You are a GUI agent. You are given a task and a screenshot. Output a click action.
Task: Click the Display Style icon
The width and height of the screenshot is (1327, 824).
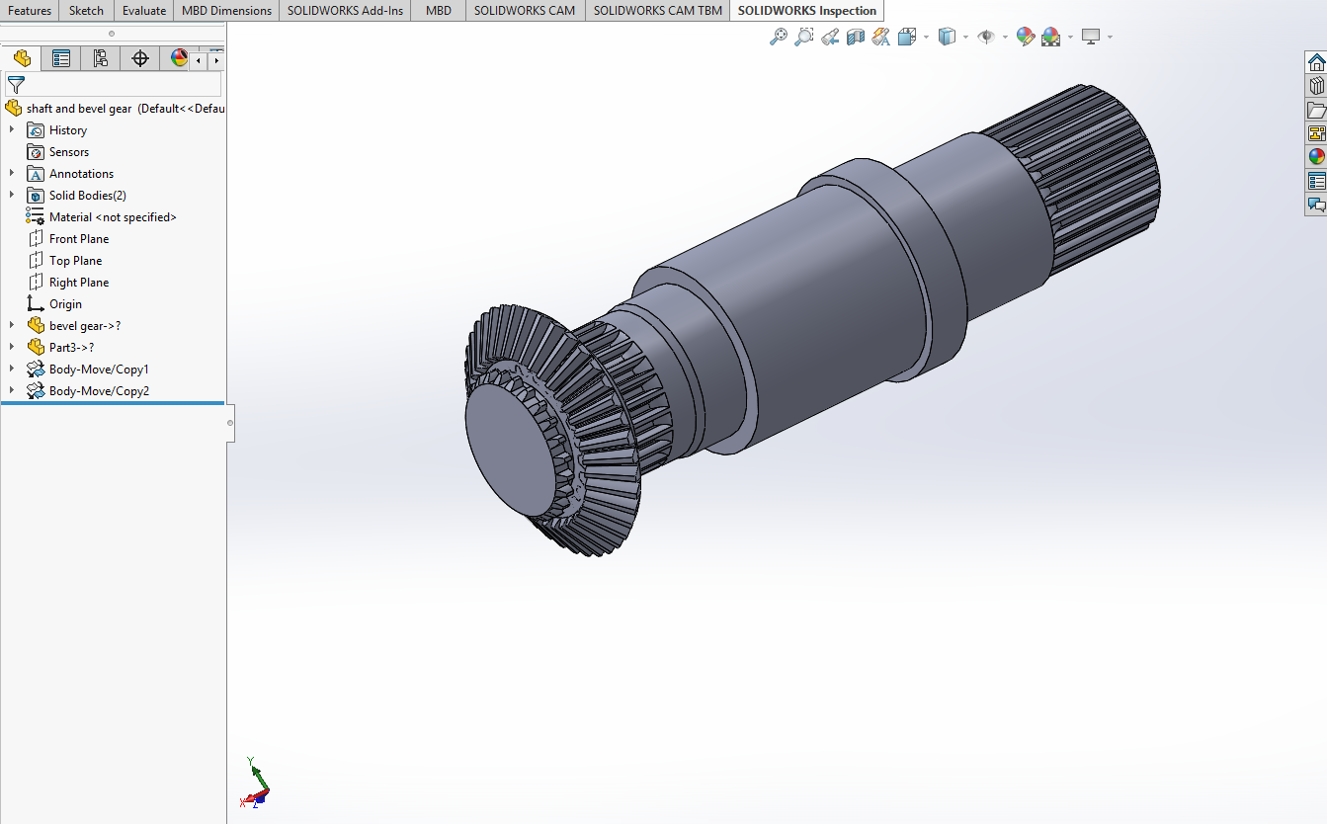(947, 37)
